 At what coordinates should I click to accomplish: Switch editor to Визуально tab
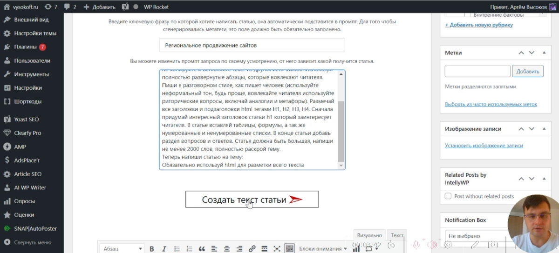pyautogui.click(x=370, y=236)
